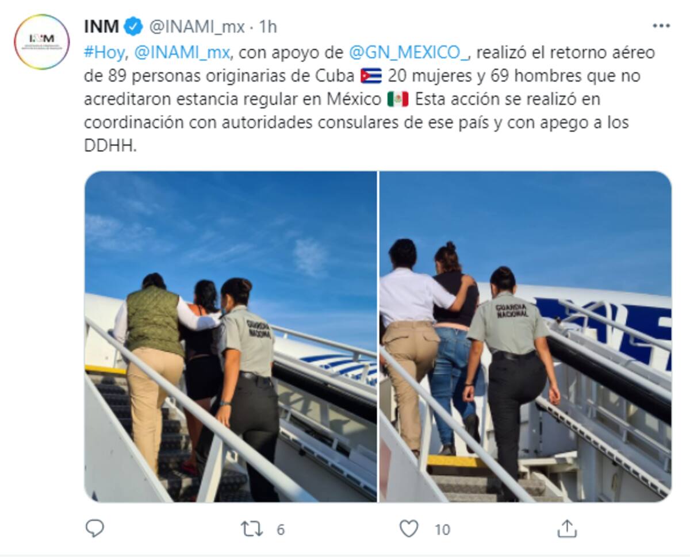Click the @INAMI_mx handle beside name

click(x=197, y=26)
